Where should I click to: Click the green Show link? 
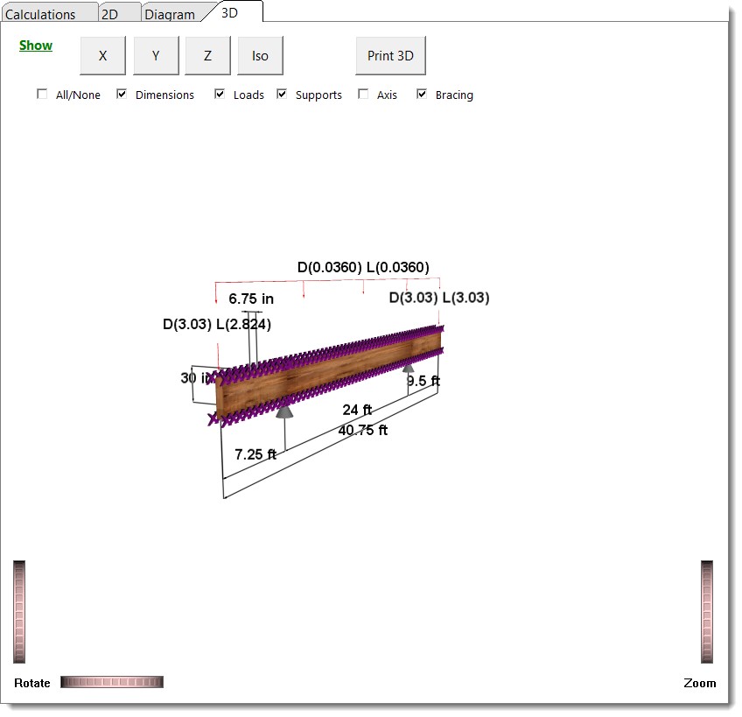pyautogui.click(x=36, y=46)
